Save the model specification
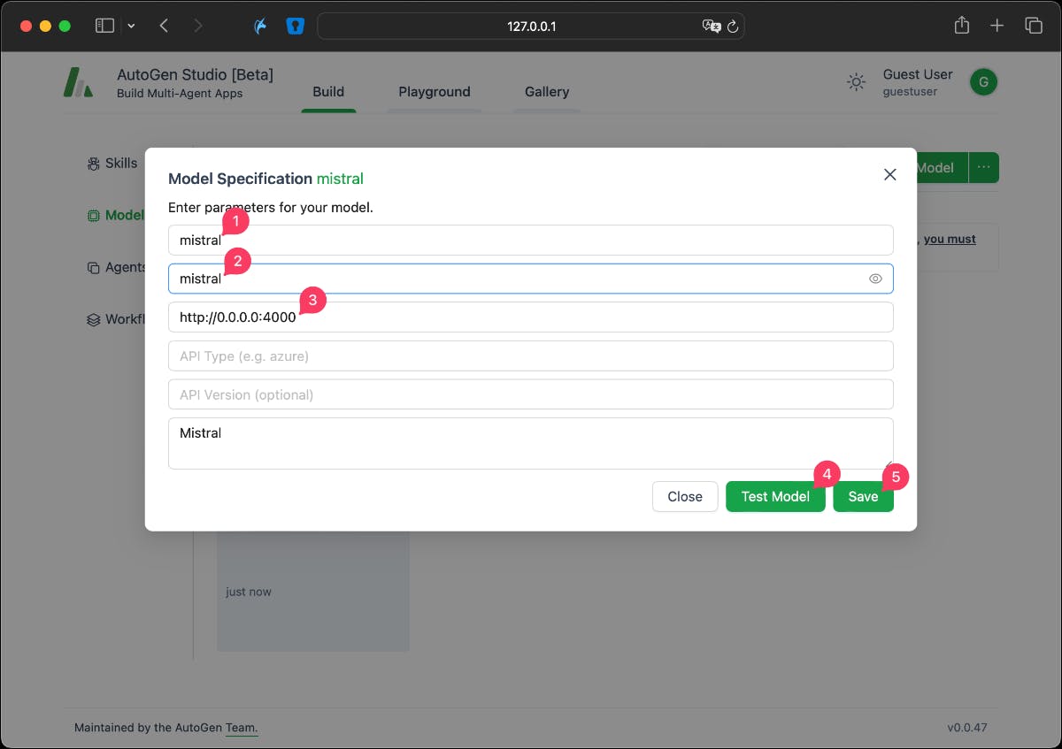The image size is (1062, 749). (863, 497)
